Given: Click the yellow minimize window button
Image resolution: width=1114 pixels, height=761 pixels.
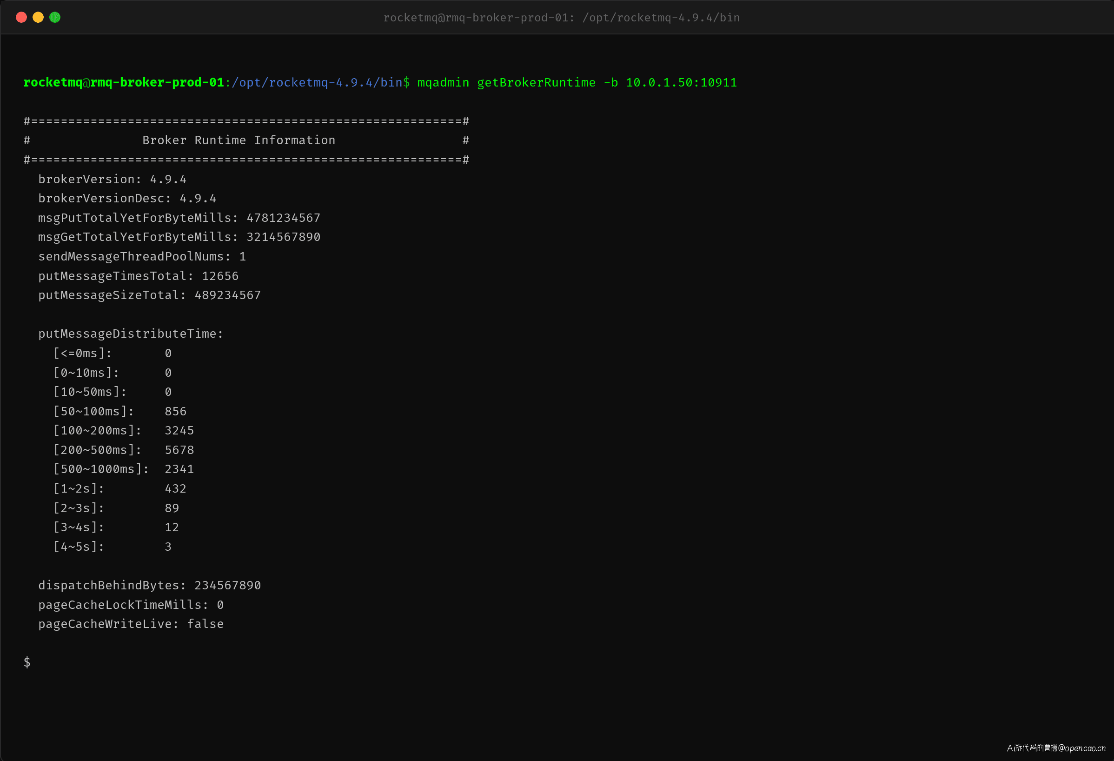Looking at the screenshot, I should click(x=38, y=17).
